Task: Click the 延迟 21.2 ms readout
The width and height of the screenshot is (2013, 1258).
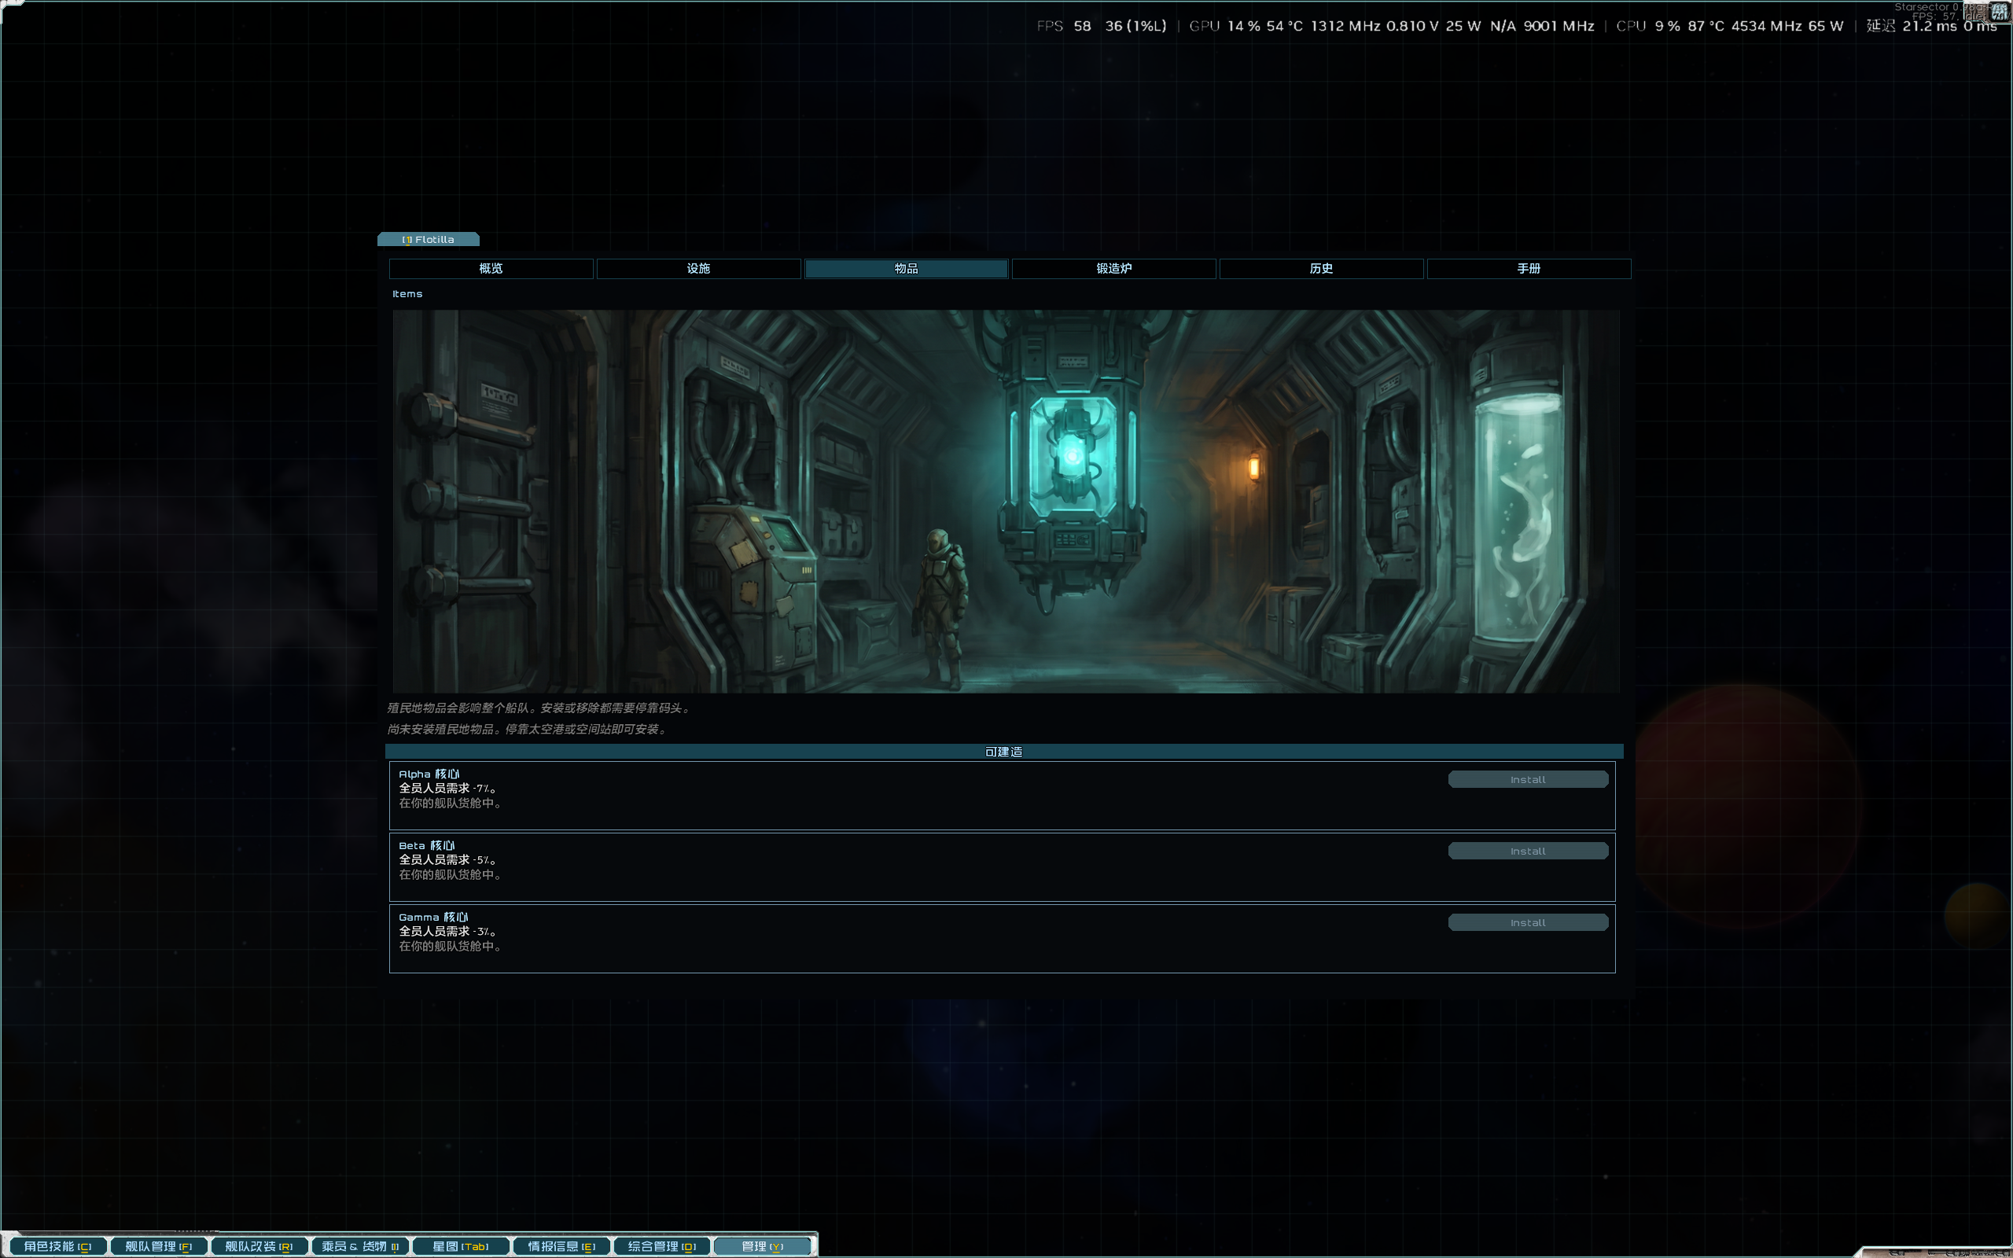Action: pyautogui.click(x=1911, y=26)
